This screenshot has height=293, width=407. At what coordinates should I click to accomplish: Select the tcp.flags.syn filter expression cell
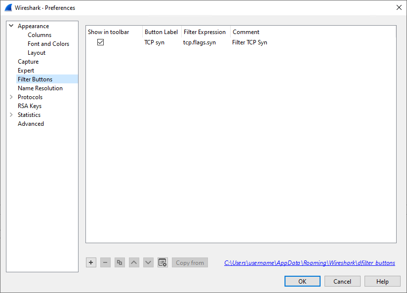click(x=200, y=42)
